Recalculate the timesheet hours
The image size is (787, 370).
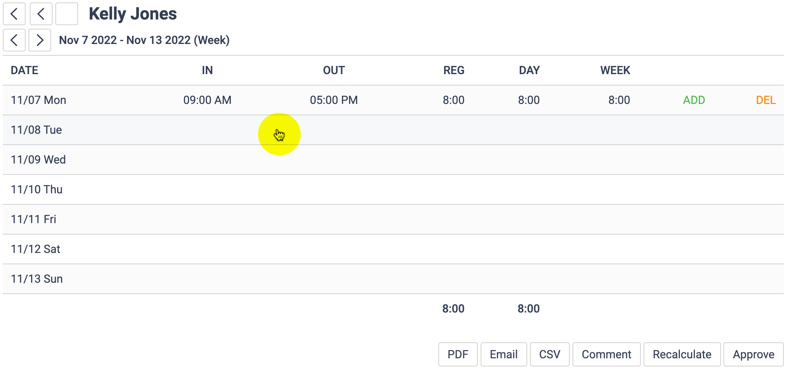point(682,354)
